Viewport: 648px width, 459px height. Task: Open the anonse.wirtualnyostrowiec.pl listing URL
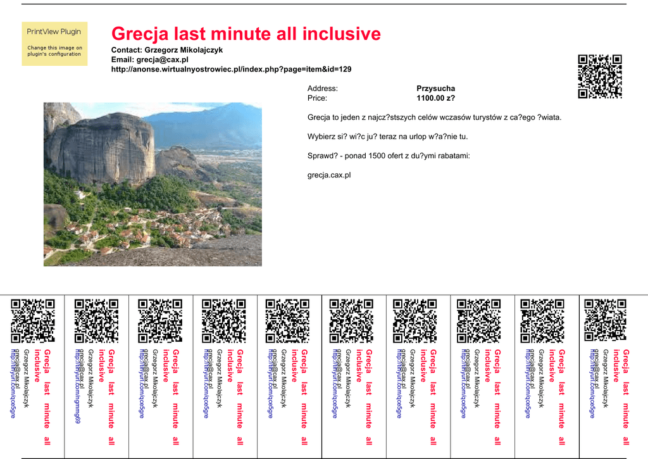(231, 69)
